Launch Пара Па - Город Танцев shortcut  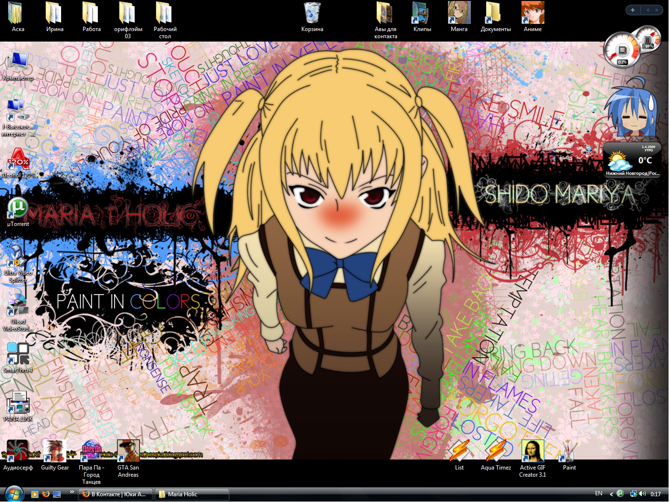tap(91, 462)
